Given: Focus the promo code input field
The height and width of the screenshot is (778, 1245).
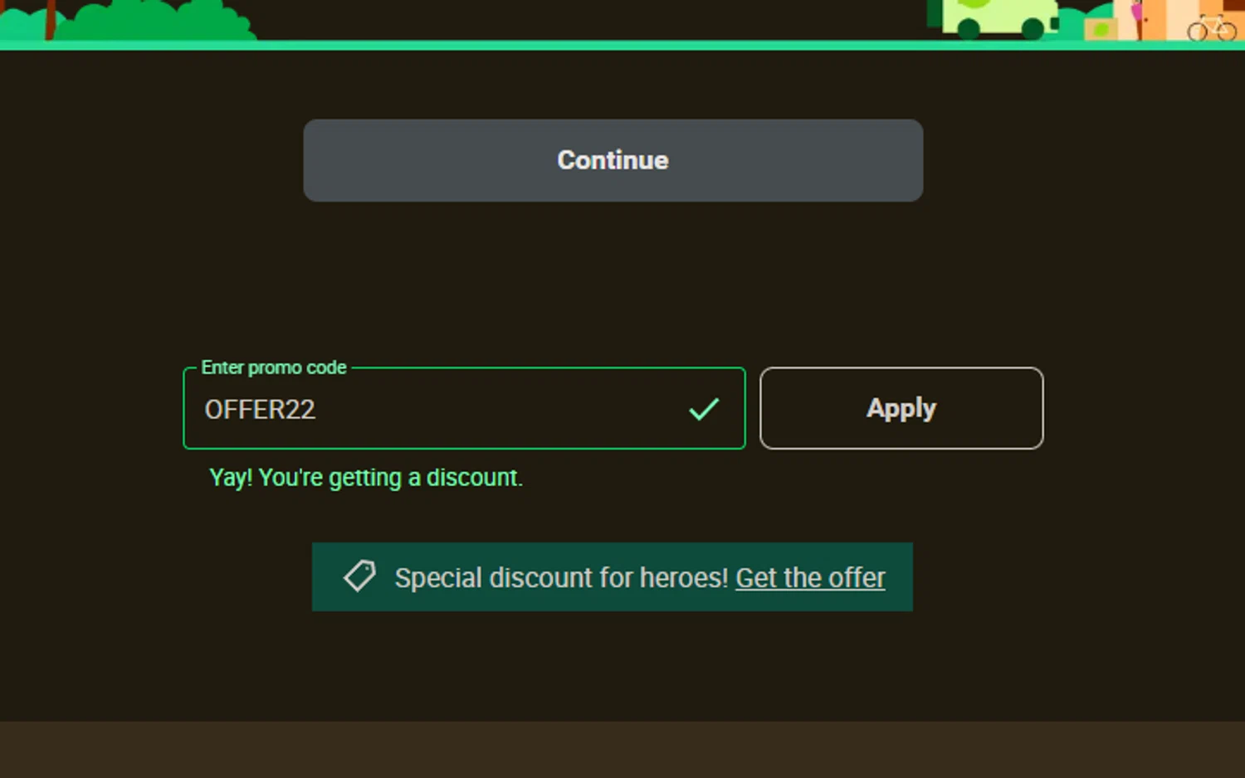Looking at the screenshot, I should pyautogui.click(x=498, y=409).
